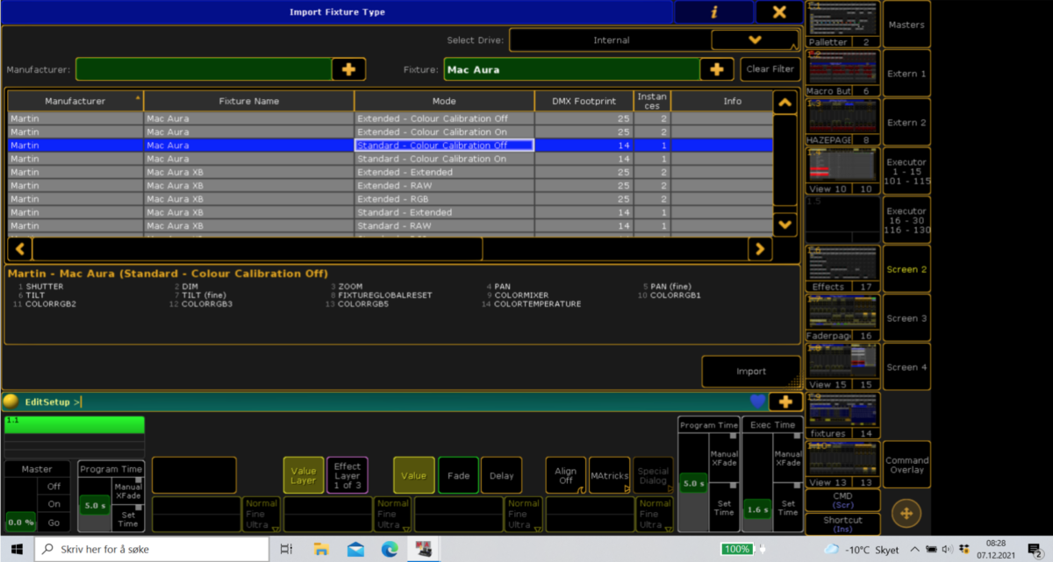Open the MAtricks button menu
This screenshot has height=562, width=1053.
609,475
